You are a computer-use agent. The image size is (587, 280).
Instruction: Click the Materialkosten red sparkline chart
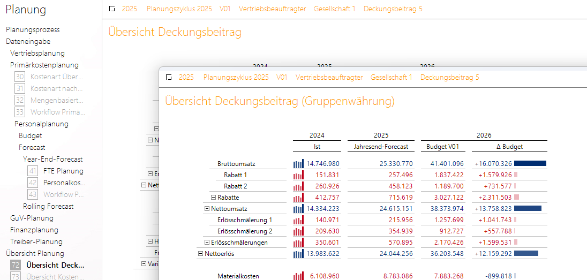coord(298,276)
